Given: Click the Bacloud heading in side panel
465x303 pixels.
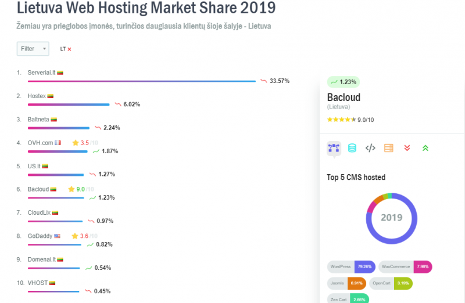Looking at the screenshot, I should (344, 98).
